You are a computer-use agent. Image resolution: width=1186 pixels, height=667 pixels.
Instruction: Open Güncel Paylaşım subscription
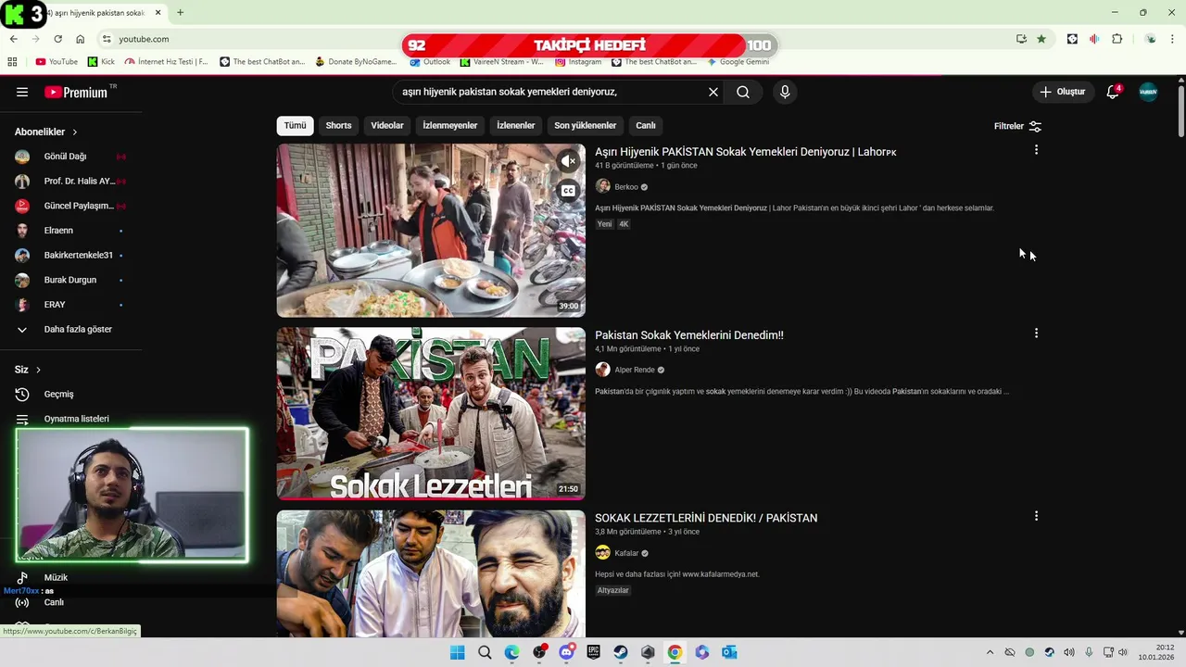point(70,206)
